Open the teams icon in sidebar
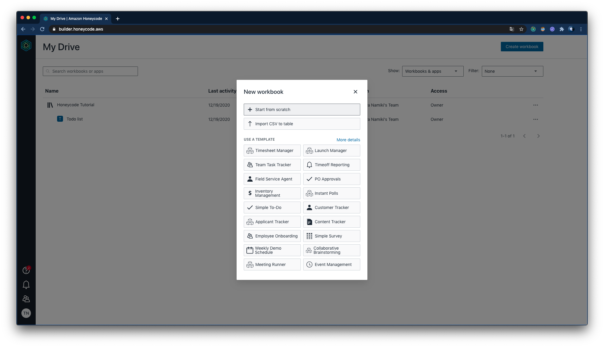The width and height of the screenshot is (604, 347). (x=26, y=299)
